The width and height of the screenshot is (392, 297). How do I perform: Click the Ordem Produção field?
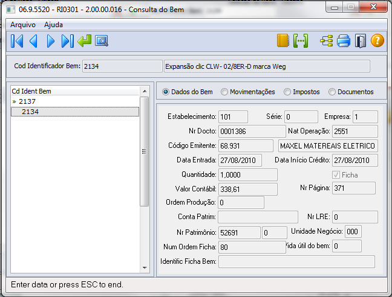[241, 202]
